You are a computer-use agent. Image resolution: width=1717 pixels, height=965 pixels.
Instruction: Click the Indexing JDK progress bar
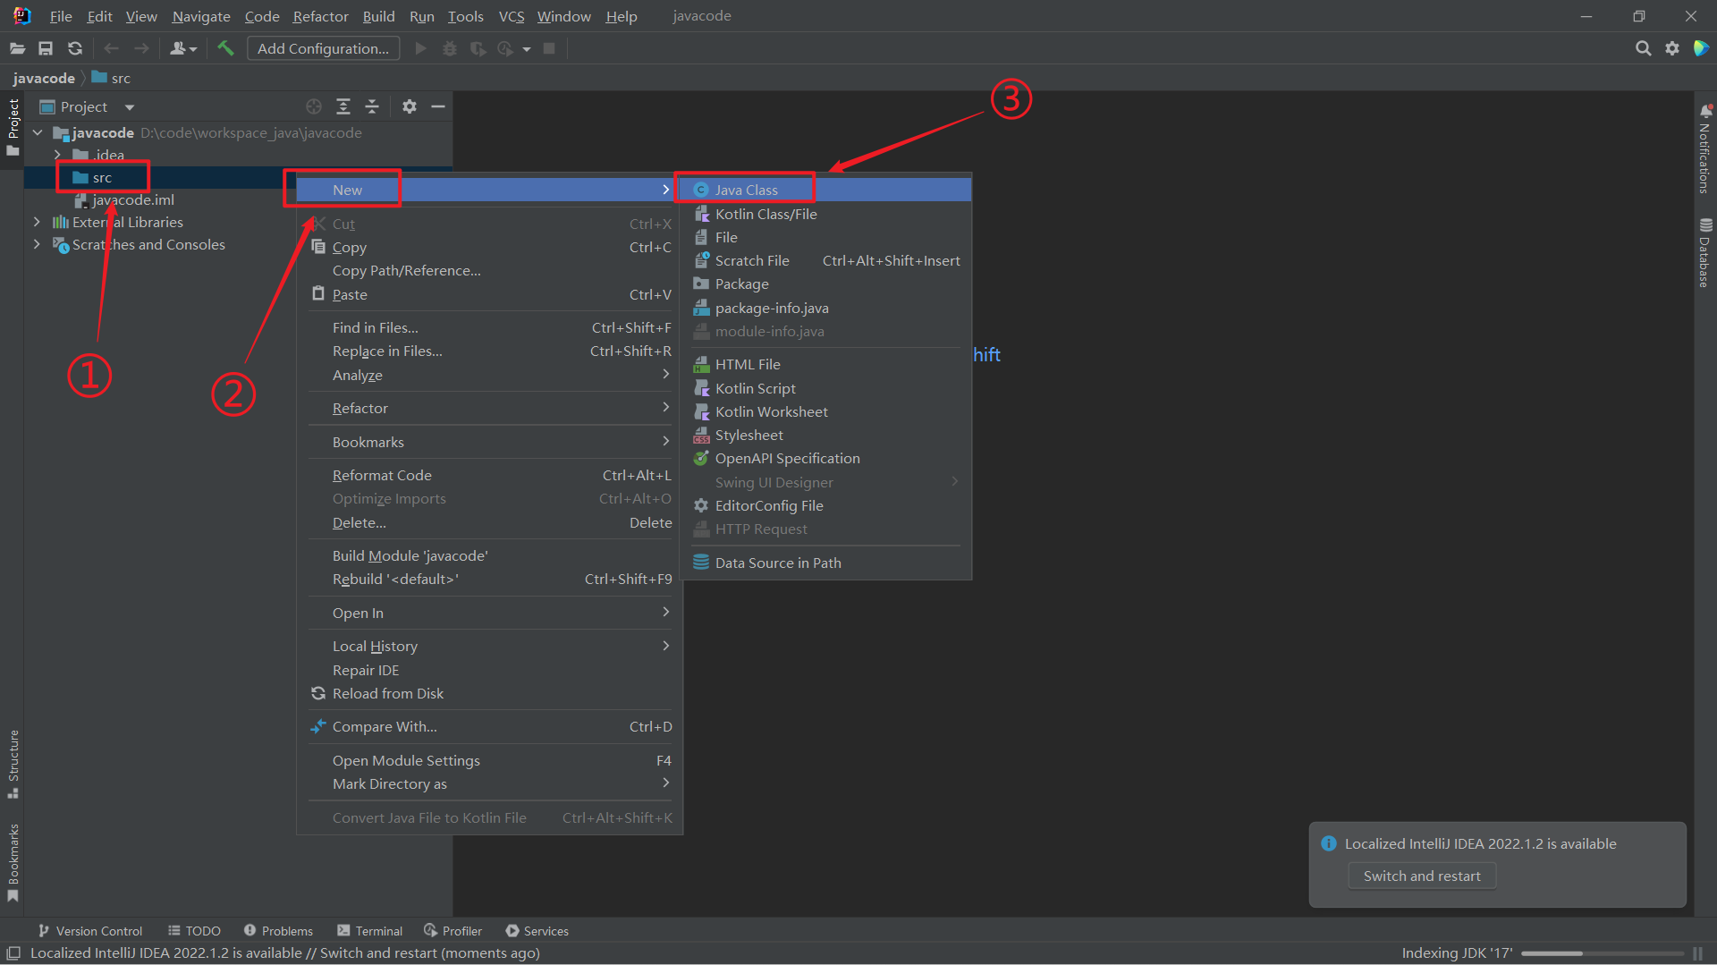click(1603, 953)
